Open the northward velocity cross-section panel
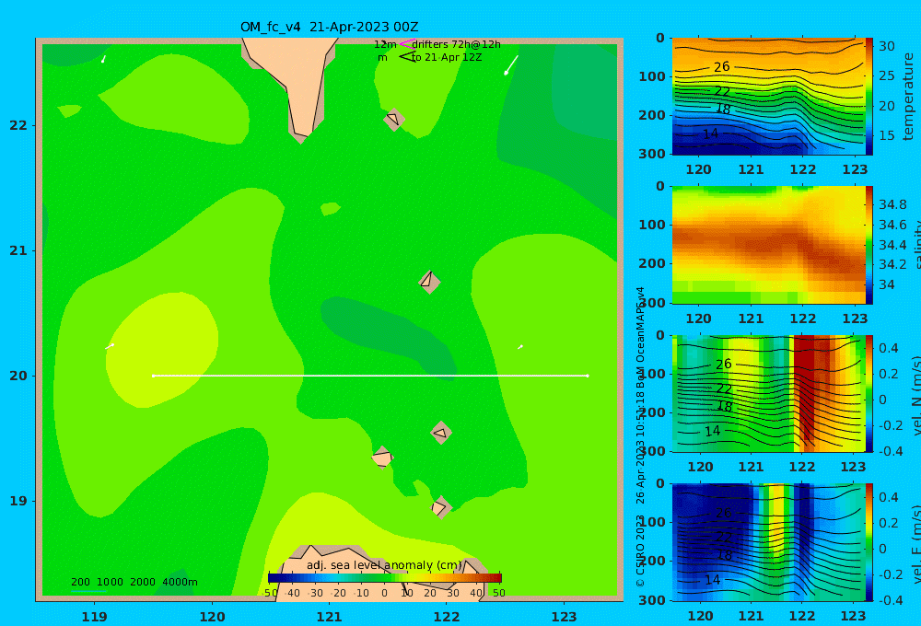The height and width of the screenshot is (626, 921). click(768, 393)
